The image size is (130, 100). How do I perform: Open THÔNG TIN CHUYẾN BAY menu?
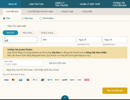(120, 4)
